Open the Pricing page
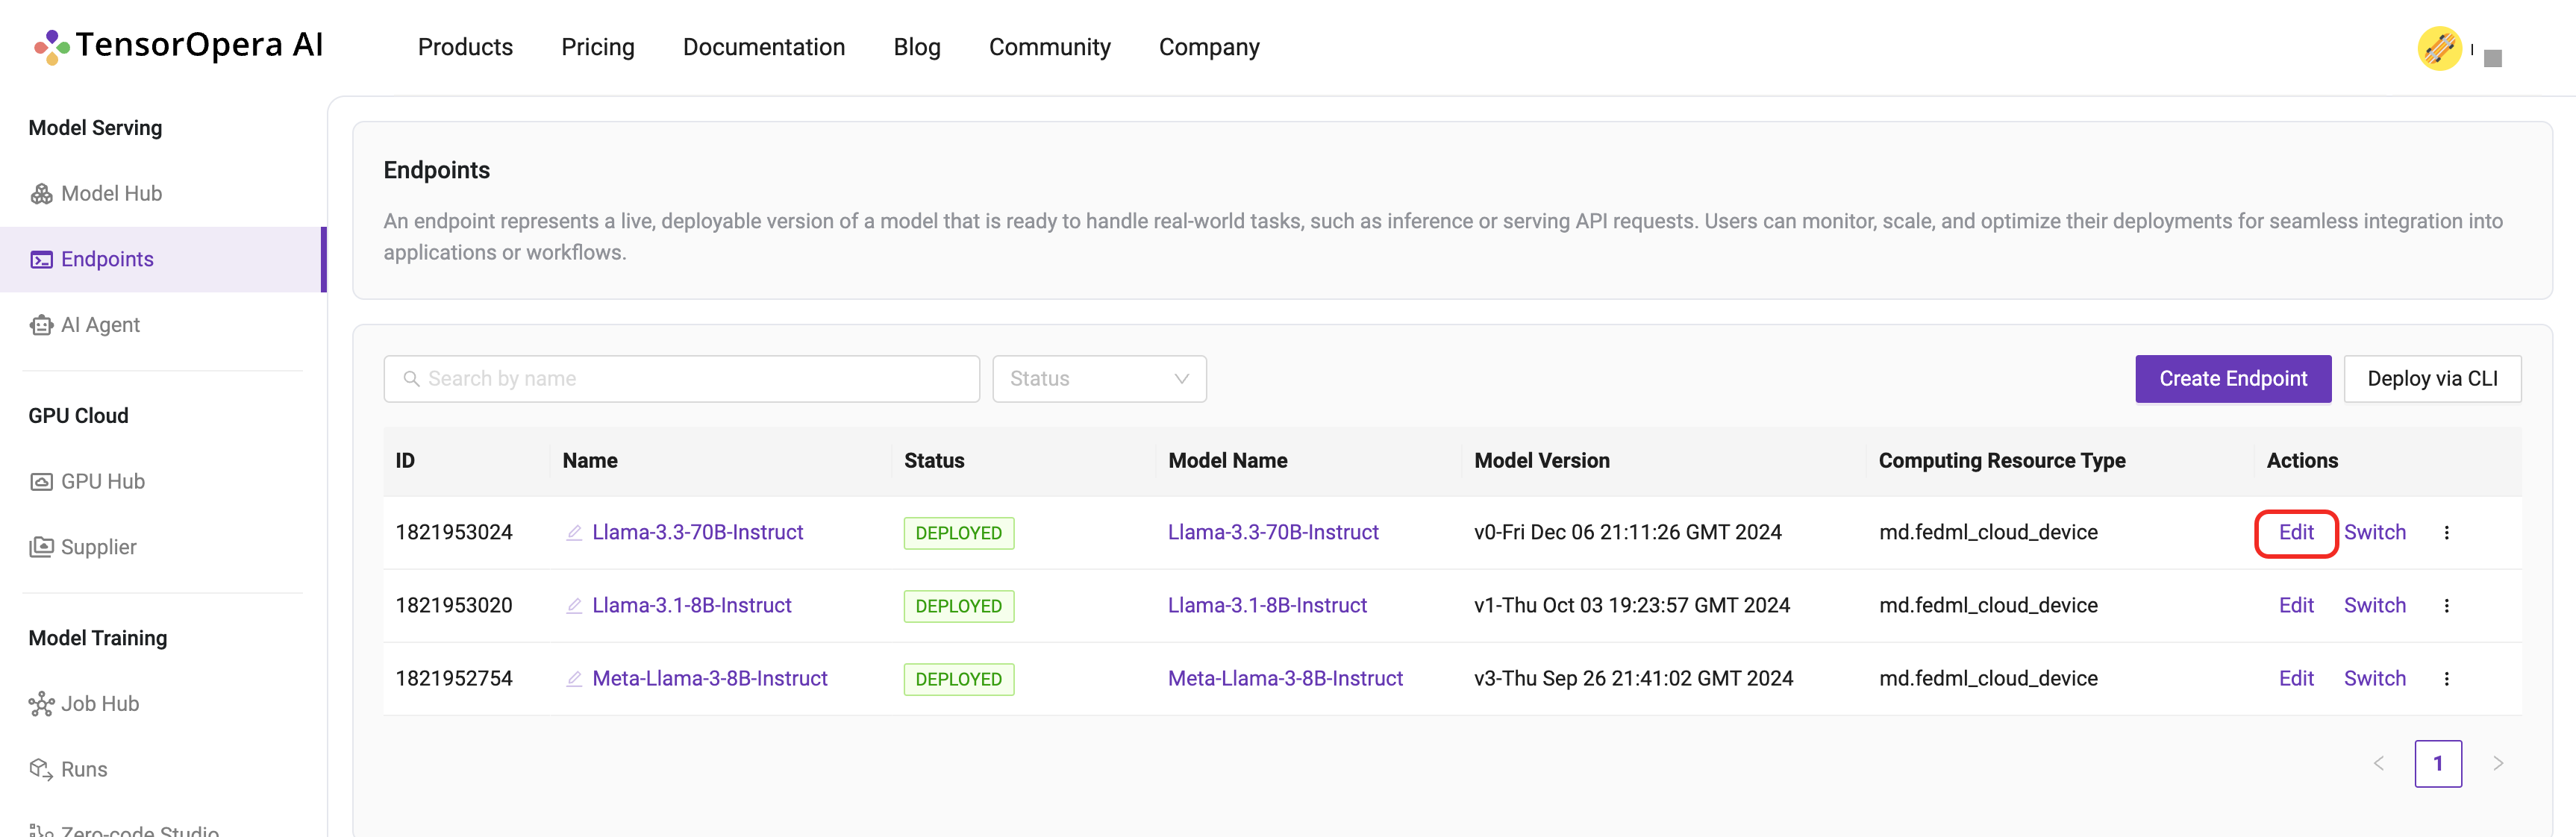The image size is (2576, 837). (x=598, y=47)
